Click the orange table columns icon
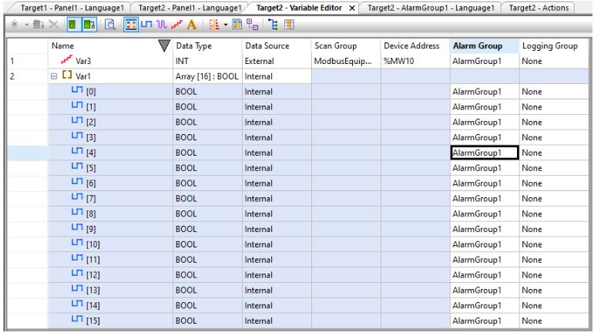The width and height of the screenshot is (594, 336). tap(289, 25)
